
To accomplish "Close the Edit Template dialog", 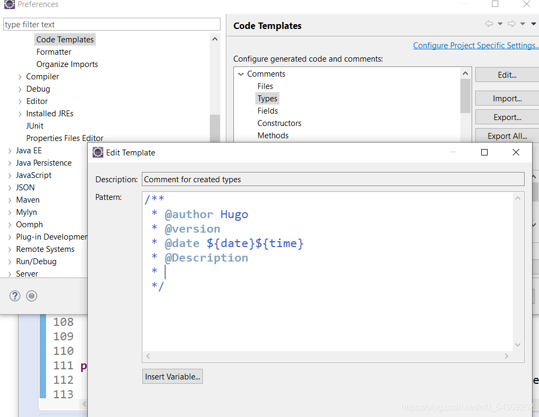I will [516, 152].
